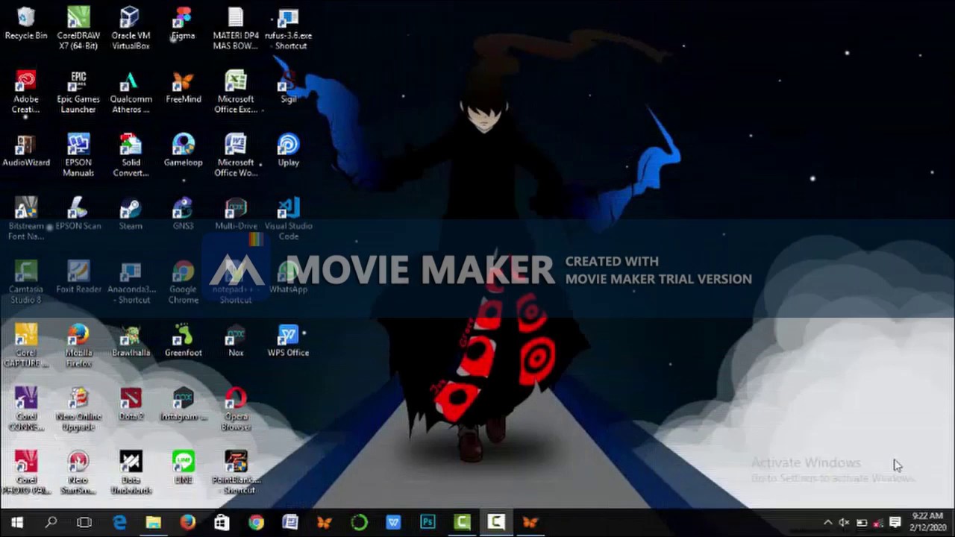Select the Foxit Reader shortcut

(78, 277)
